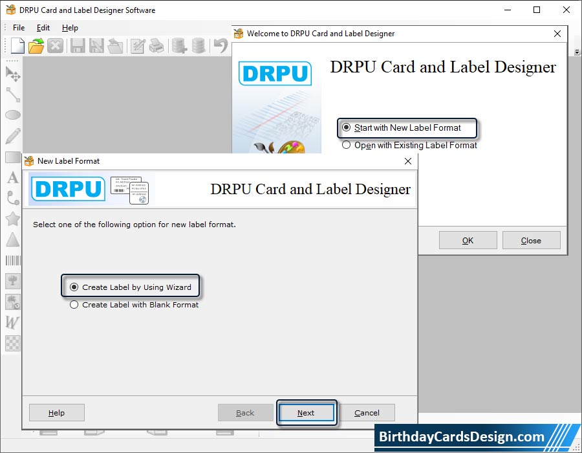Screen dimensions: 582x453
Task: Click the New document toolbar icon
Action: pyautogui.click(x=17, y=46)
